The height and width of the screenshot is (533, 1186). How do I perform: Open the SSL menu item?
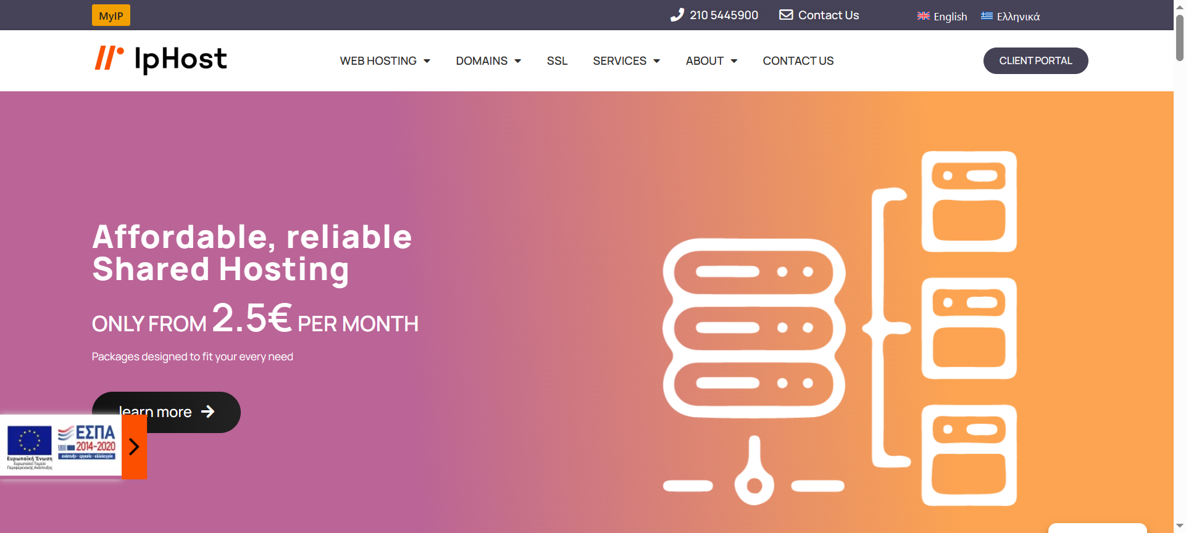pos(557,61)
